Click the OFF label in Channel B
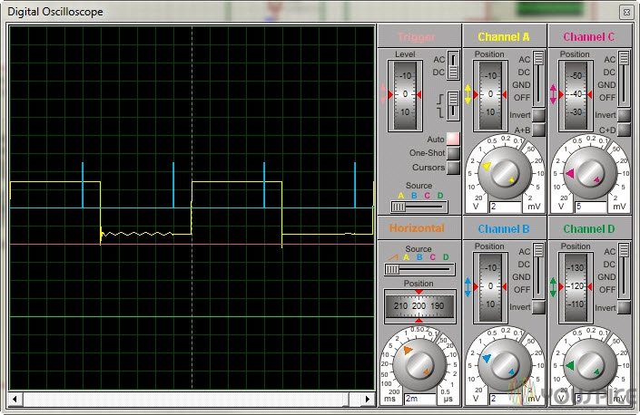Image resolution: width=640 pixels, height=415 pixels. (x=522, y=290)
